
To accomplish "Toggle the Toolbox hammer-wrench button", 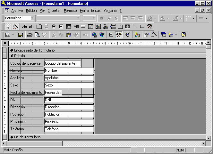I will pyautogui.click(x=119, y=35).
